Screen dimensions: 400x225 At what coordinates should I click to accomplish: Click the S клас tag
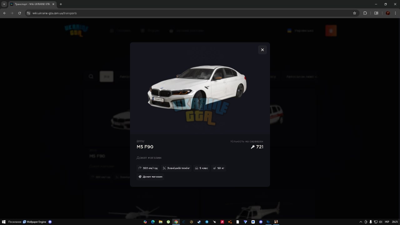(x=202, y=168)
